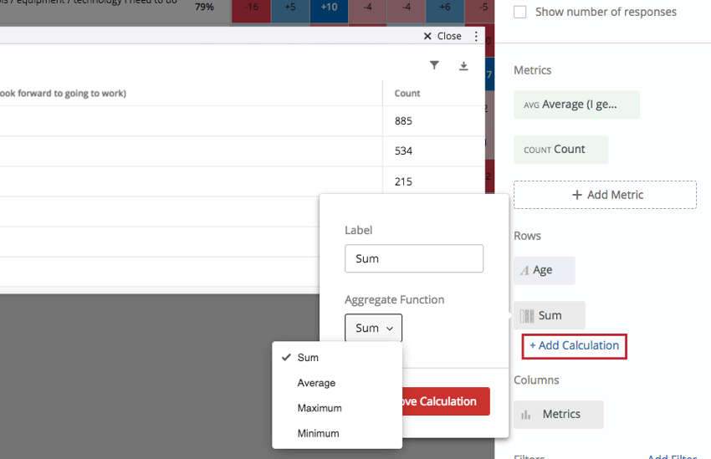Click the 534 count cell
The image size is (711, 459).
[x=433, y=150]
